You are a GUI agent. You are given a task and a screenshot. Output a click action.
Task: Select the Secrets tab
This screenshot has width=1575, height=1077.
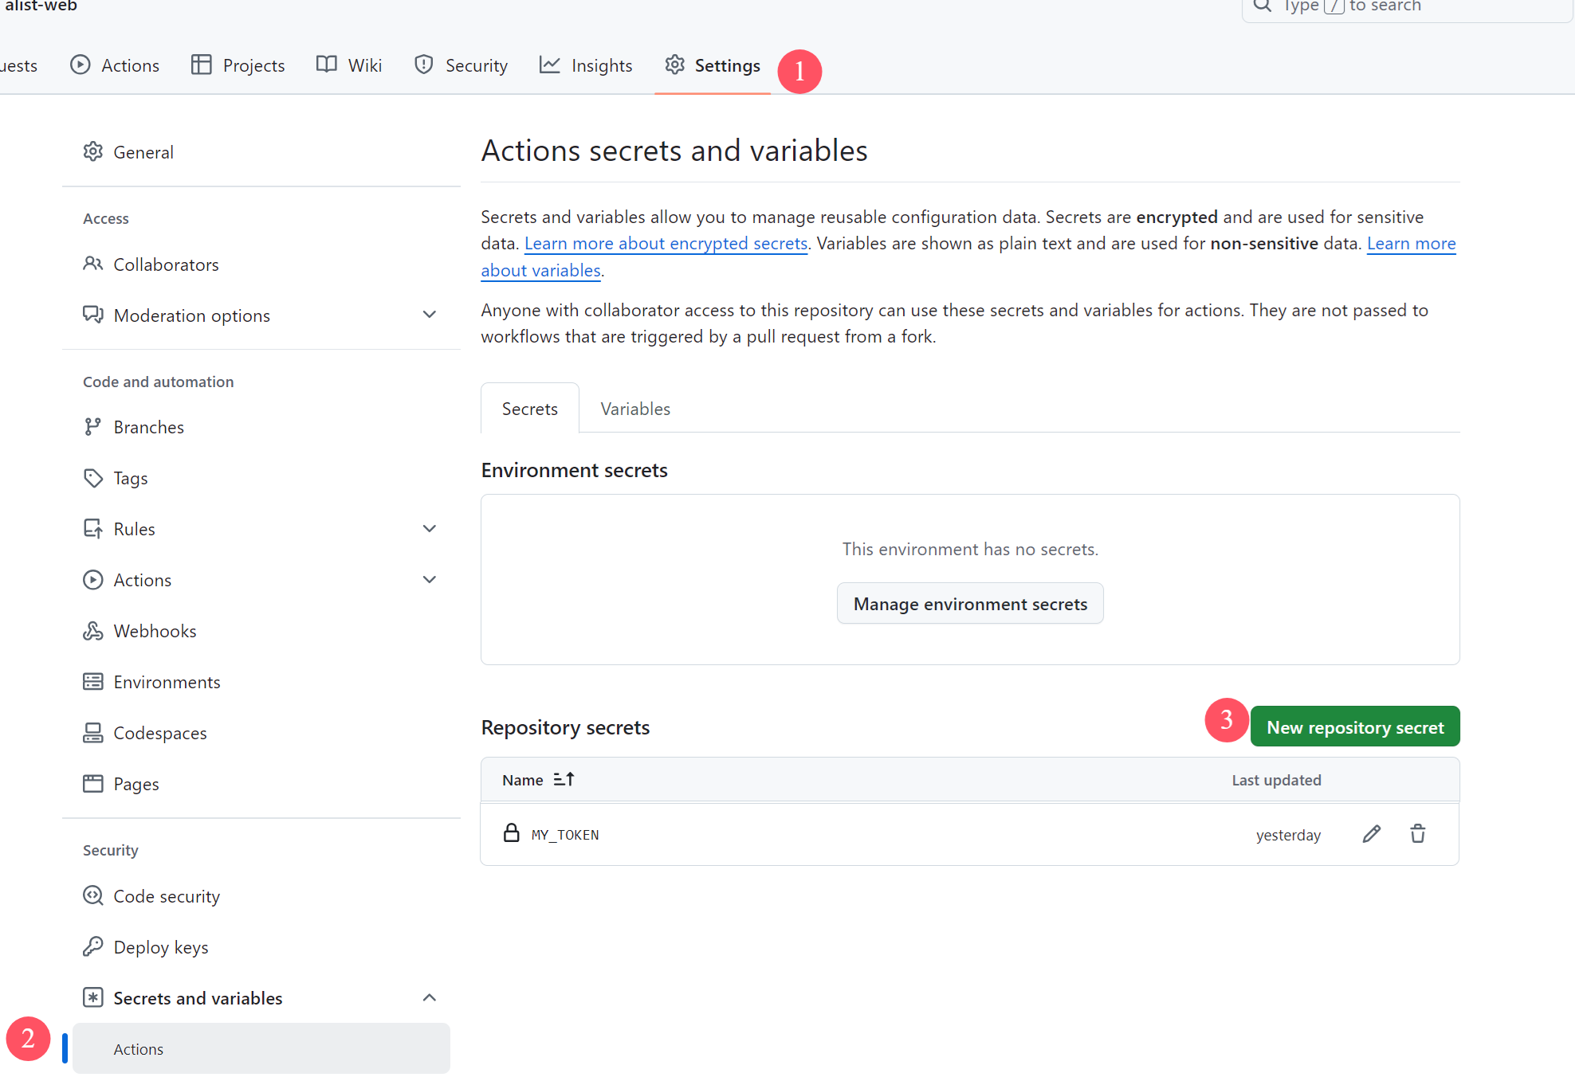coord(530,409)
